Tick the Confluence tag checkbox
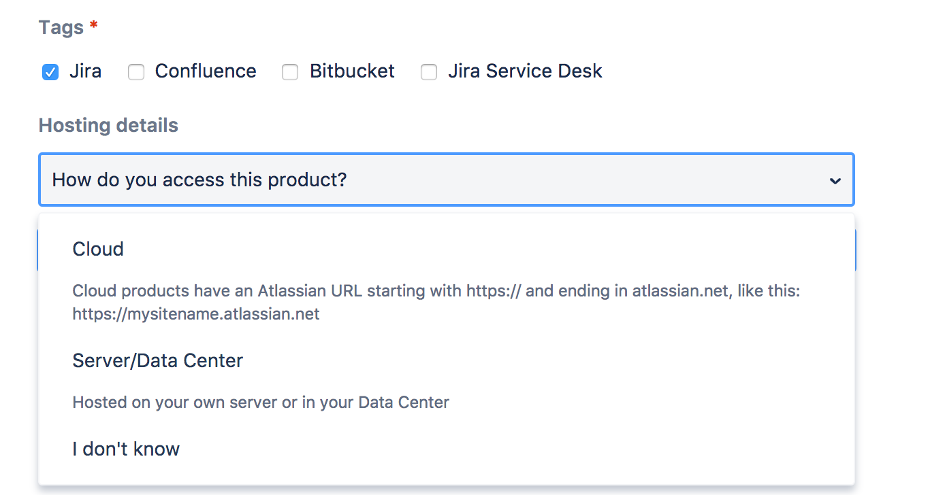The height and width of the screenshot is (495, 930). pyautogui.click(x=136, y=72)
